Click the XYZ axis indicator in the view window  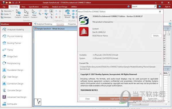pos(38,102)
